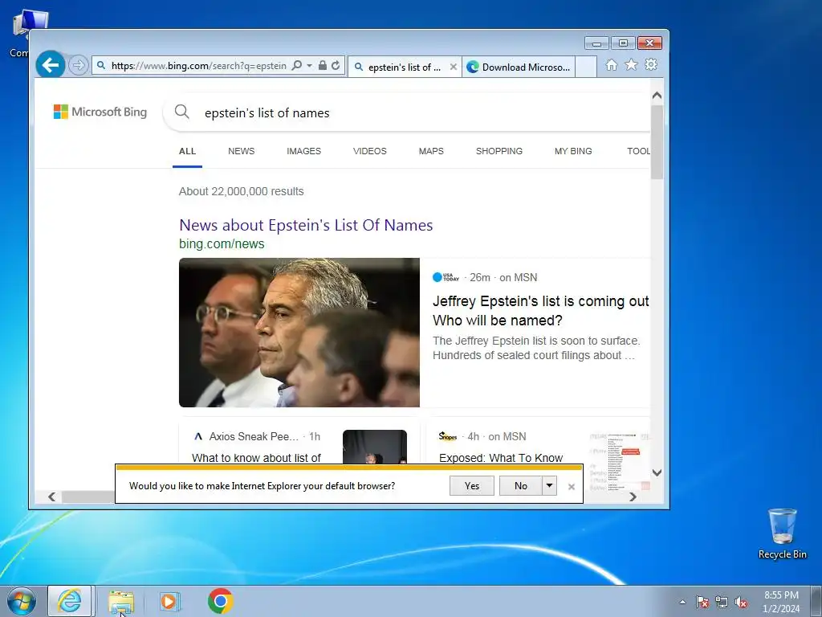Click the vertical scrollbar down arrow
Screen dimensions: 822x617
point(657,472)
